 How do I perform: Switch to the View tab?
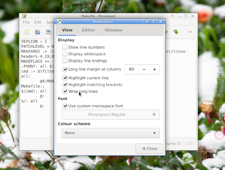coord(67,30)
